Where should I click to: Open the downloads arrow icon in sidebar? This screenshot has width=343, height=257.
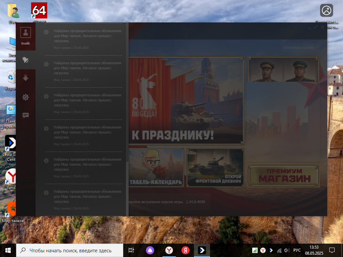25,78
